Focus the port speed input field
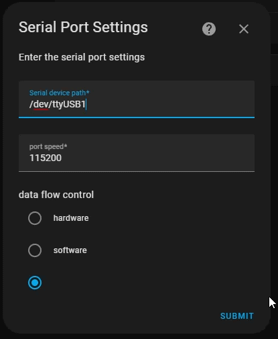278x339 pixels. [x=137, y=153]
